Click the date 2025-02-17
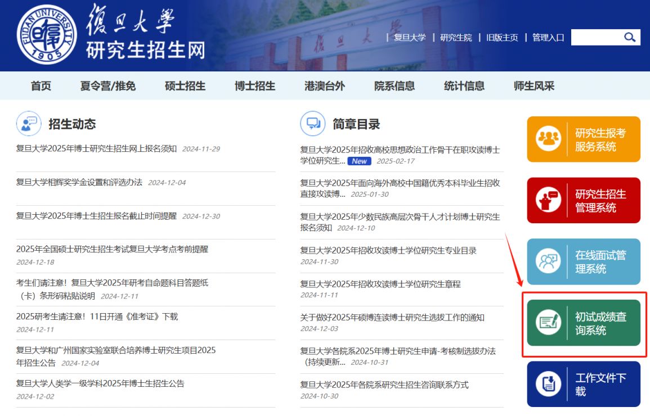The width and height of the screenshot is (650, 416). coord(396,161)
